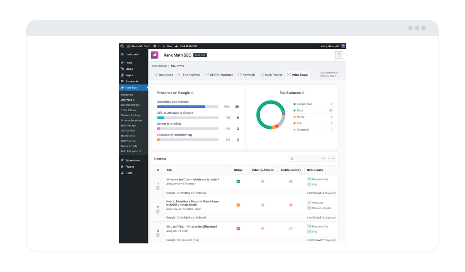Screen dimensions: 465x272
Task: Open Rank Math Demo site home icon
Action: [129, 46]
